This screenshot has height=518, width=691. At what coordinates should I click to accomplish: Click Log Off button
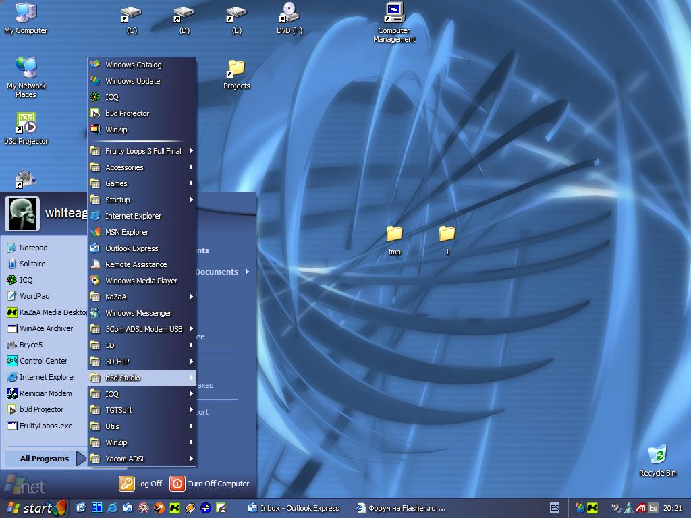tap(140, 483)
